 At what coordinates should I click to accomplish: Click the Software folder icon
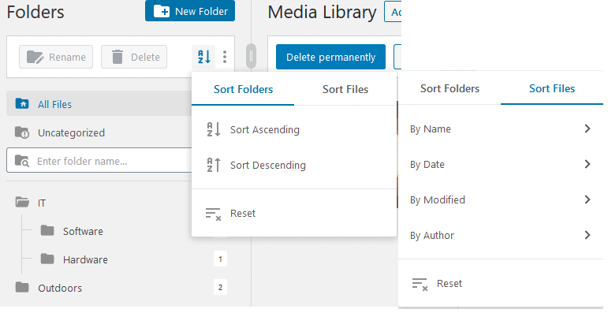pos(47,230)
